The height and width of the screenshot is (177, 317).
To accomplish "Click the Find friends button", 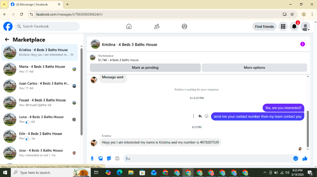I will [x=264, y=26].
